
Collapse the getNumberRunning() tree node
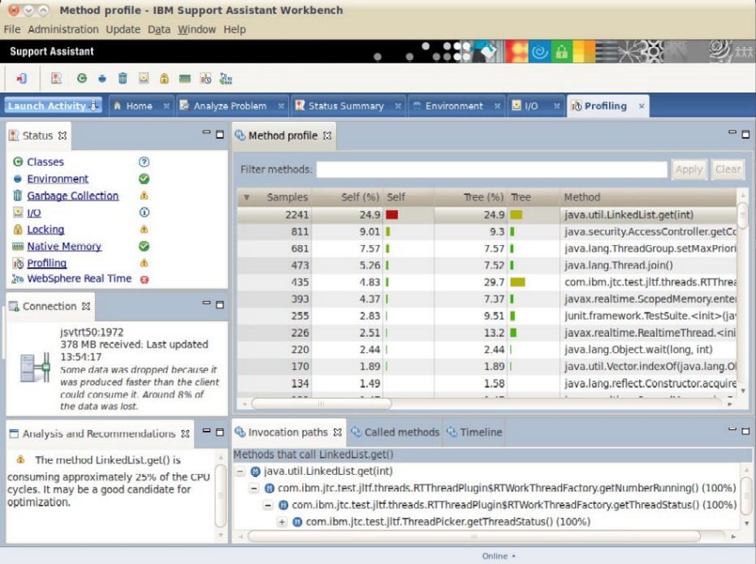click(254, 489)
